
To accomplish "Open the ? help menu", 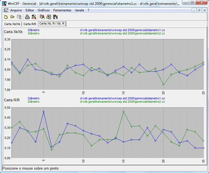I will pos(88,10).
